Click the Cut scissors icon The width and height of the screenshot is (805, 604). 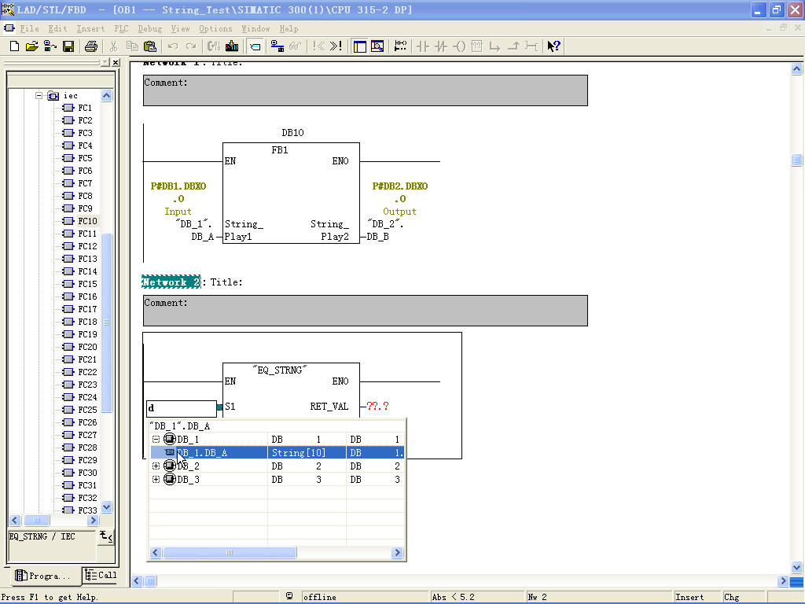tap(113, 46)
